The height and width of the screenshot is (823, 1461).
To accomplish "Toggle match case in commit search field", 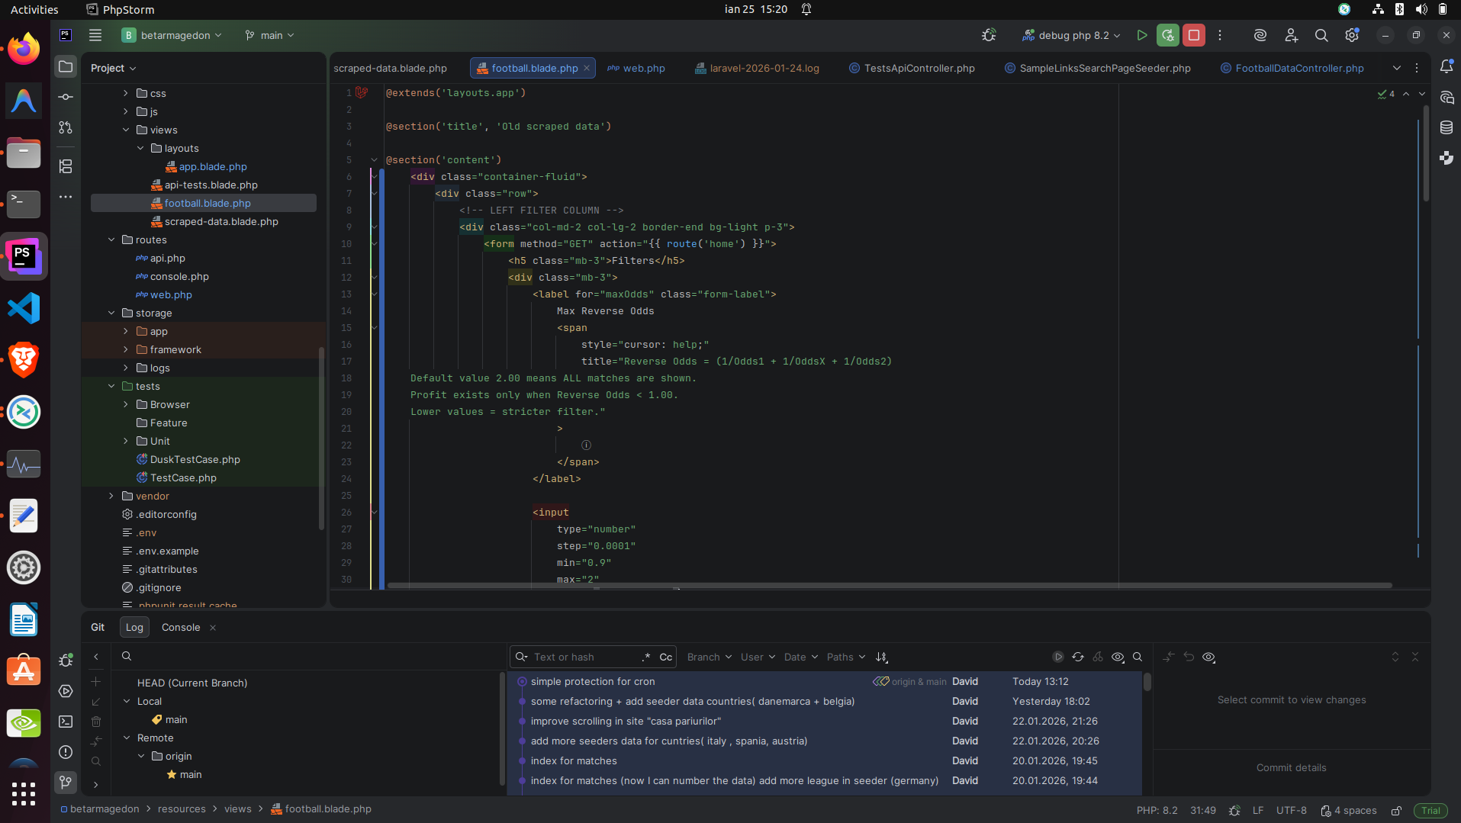I will pos(666,657).
